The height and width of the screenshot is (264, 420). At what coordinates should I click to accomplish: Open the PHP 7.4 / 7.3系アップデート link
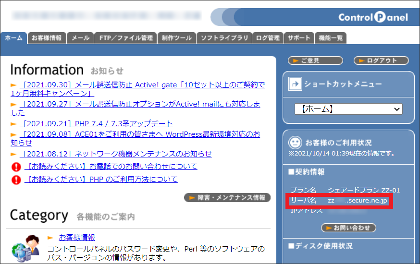click(96, 124)
